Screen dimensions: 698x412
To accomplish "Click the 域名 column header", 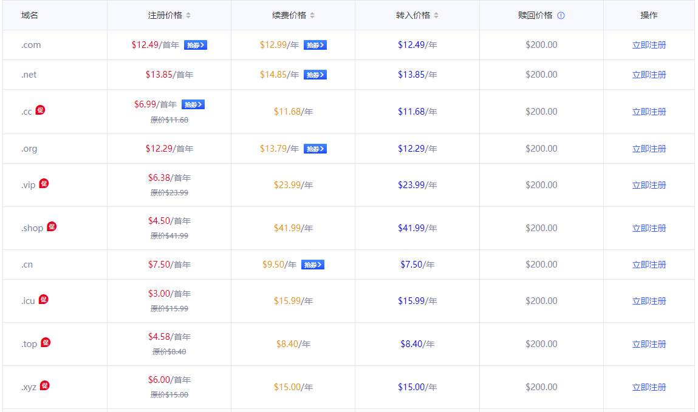I will coord(29,15).
